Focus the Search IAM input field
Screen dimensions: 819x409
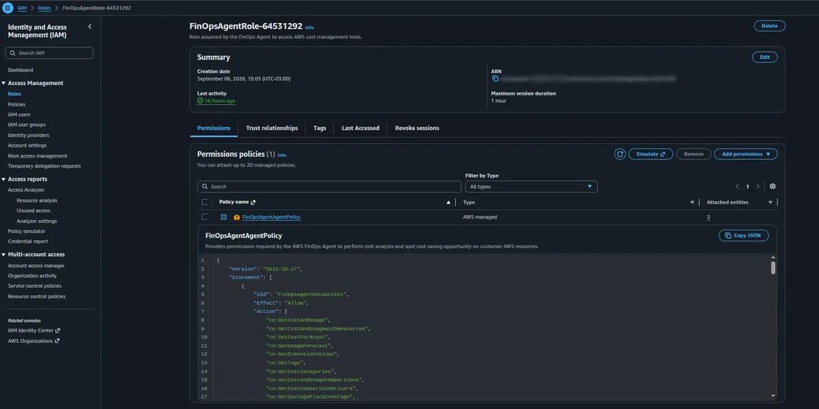(49, 53)
